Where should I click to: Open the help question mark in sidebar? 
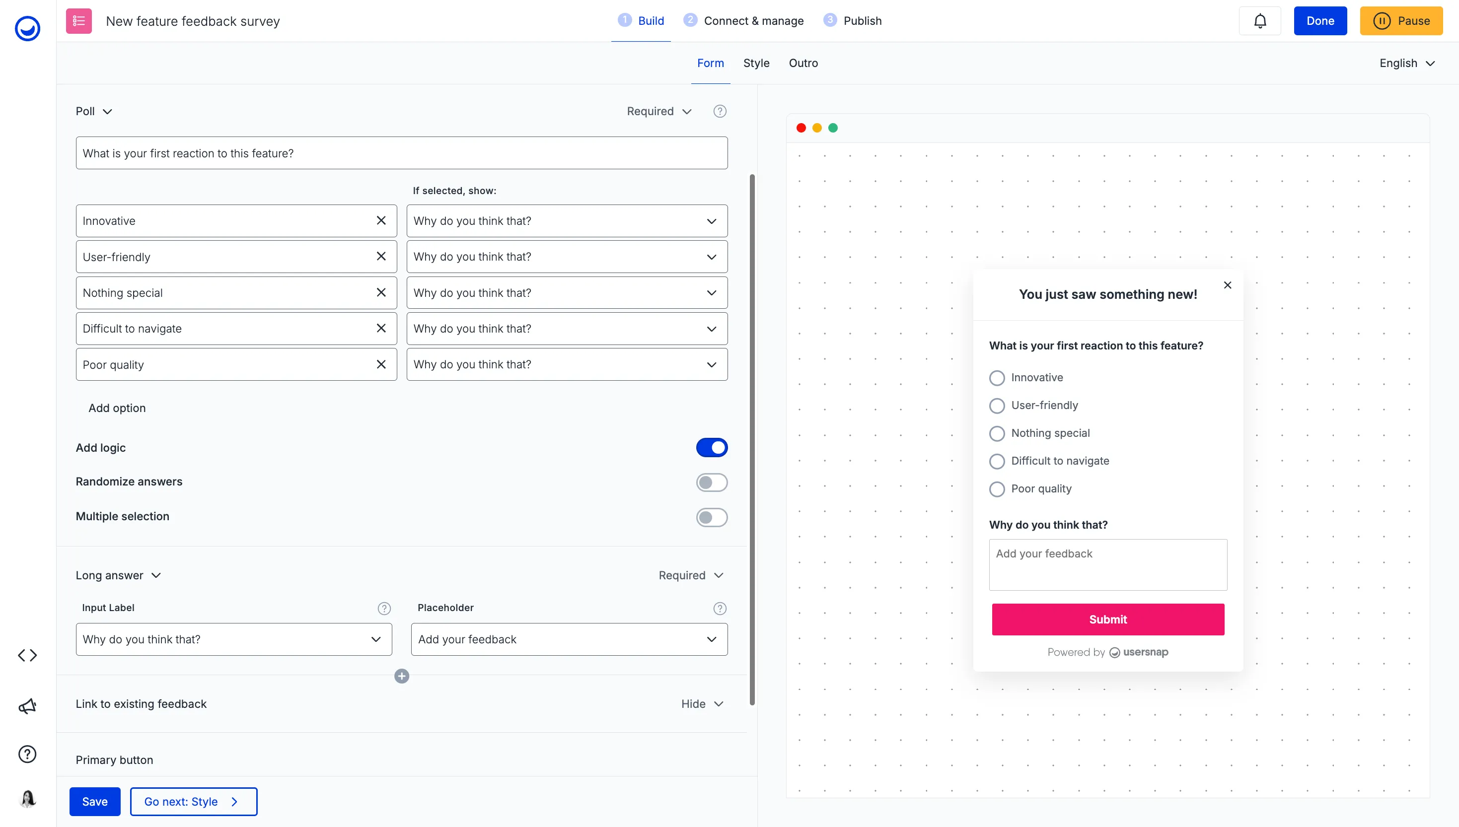tap(27, 755)
